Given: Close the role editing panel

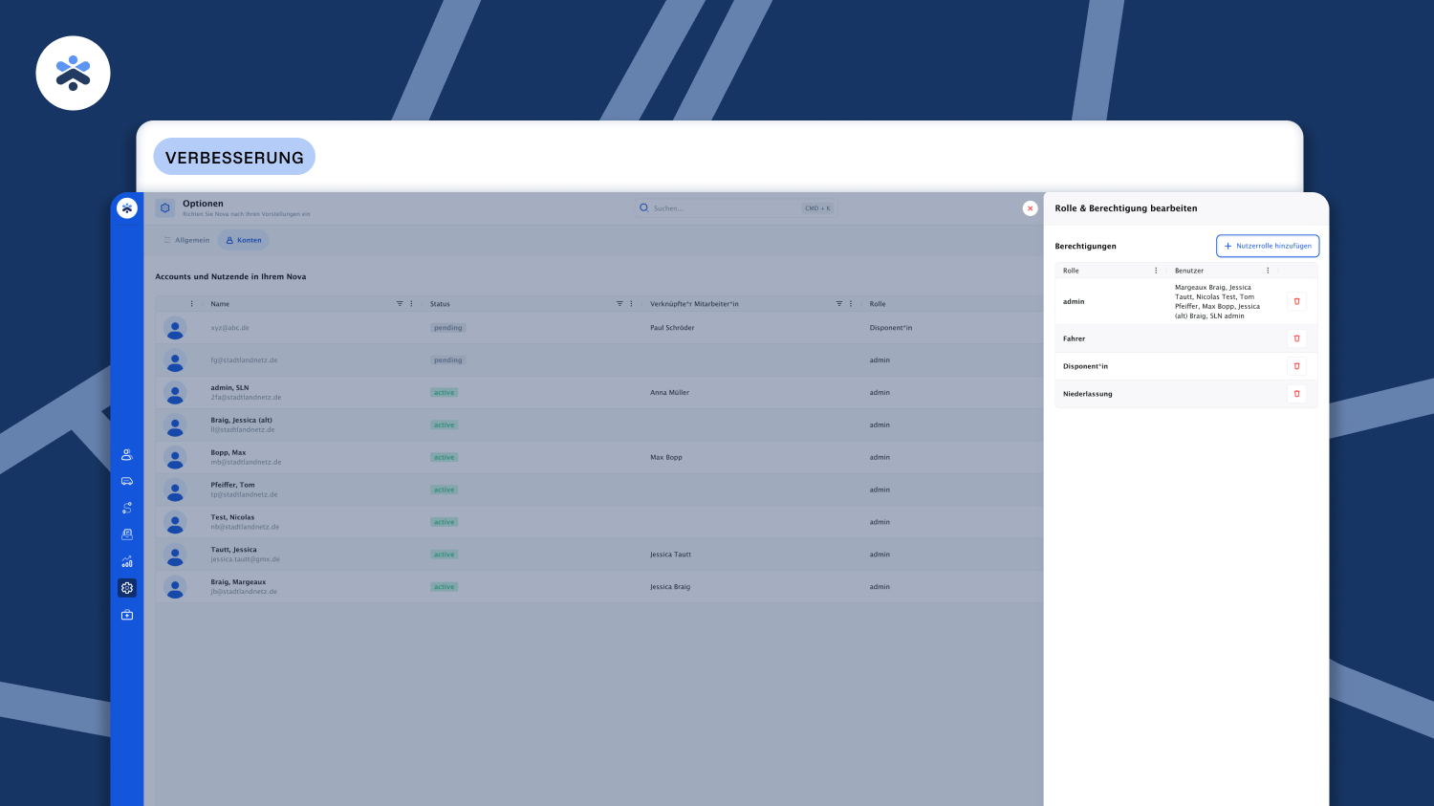Looking at the screenshot, I should [x=1030, y=208].
